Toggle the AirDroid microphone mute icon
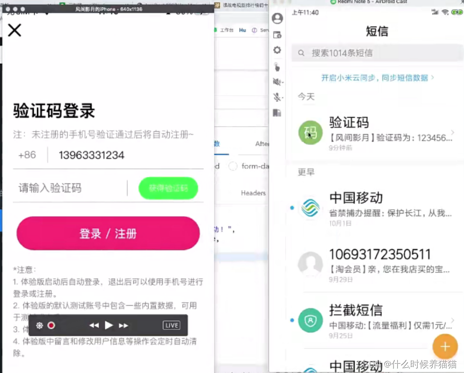The image size is (464, 373). point(278,97)
